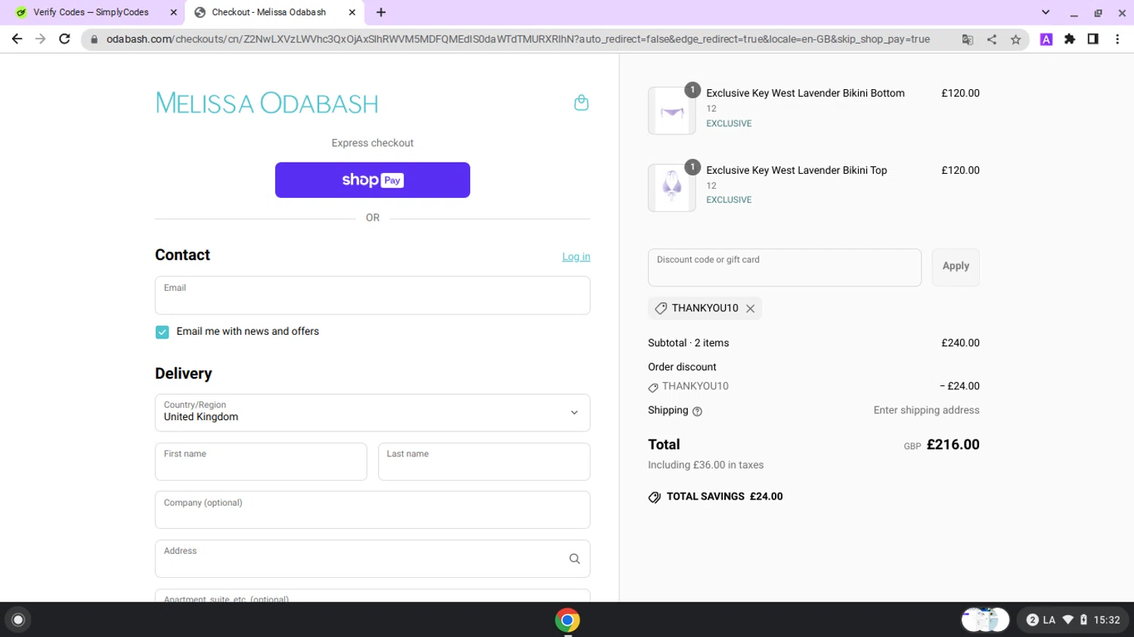Open the shopping bag cart icon
This screenshot has width=1134, height=637.
click(581, 103)
